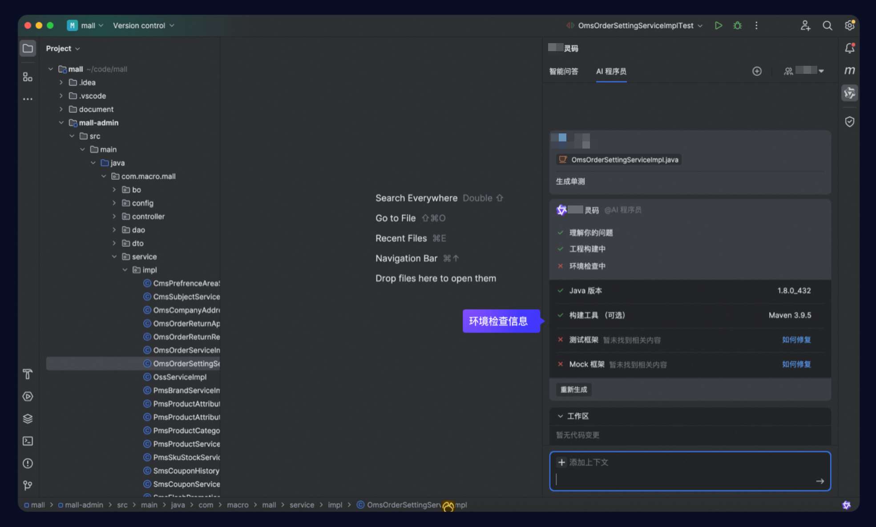Start a new chat with plus icon
This screenshot has height=527, width=876.
pyautogui.click(x=757, y=71)
